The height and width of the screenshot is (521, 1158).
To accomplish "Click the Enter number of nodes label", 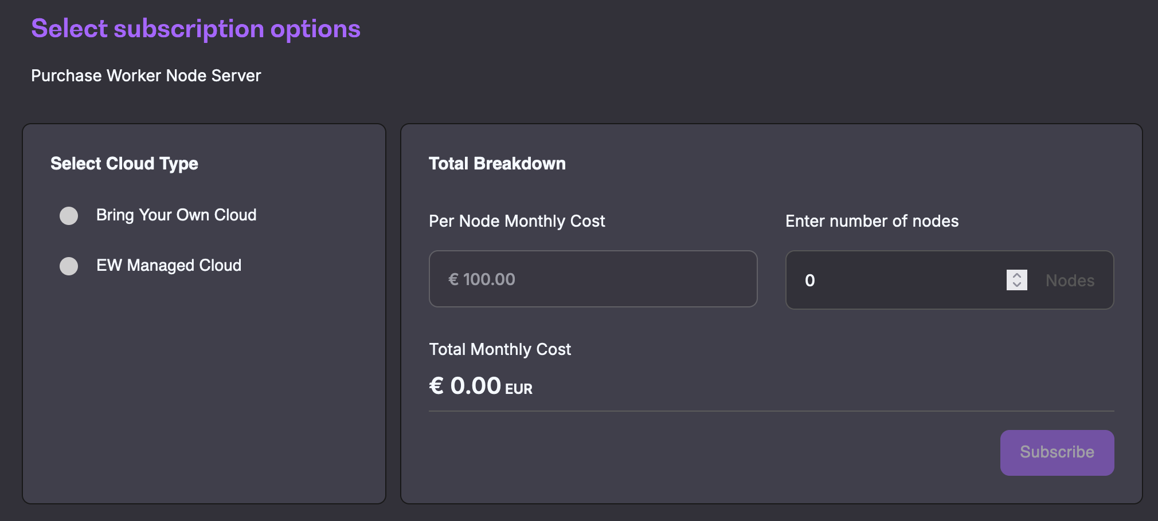I will [x=871, y=221].
